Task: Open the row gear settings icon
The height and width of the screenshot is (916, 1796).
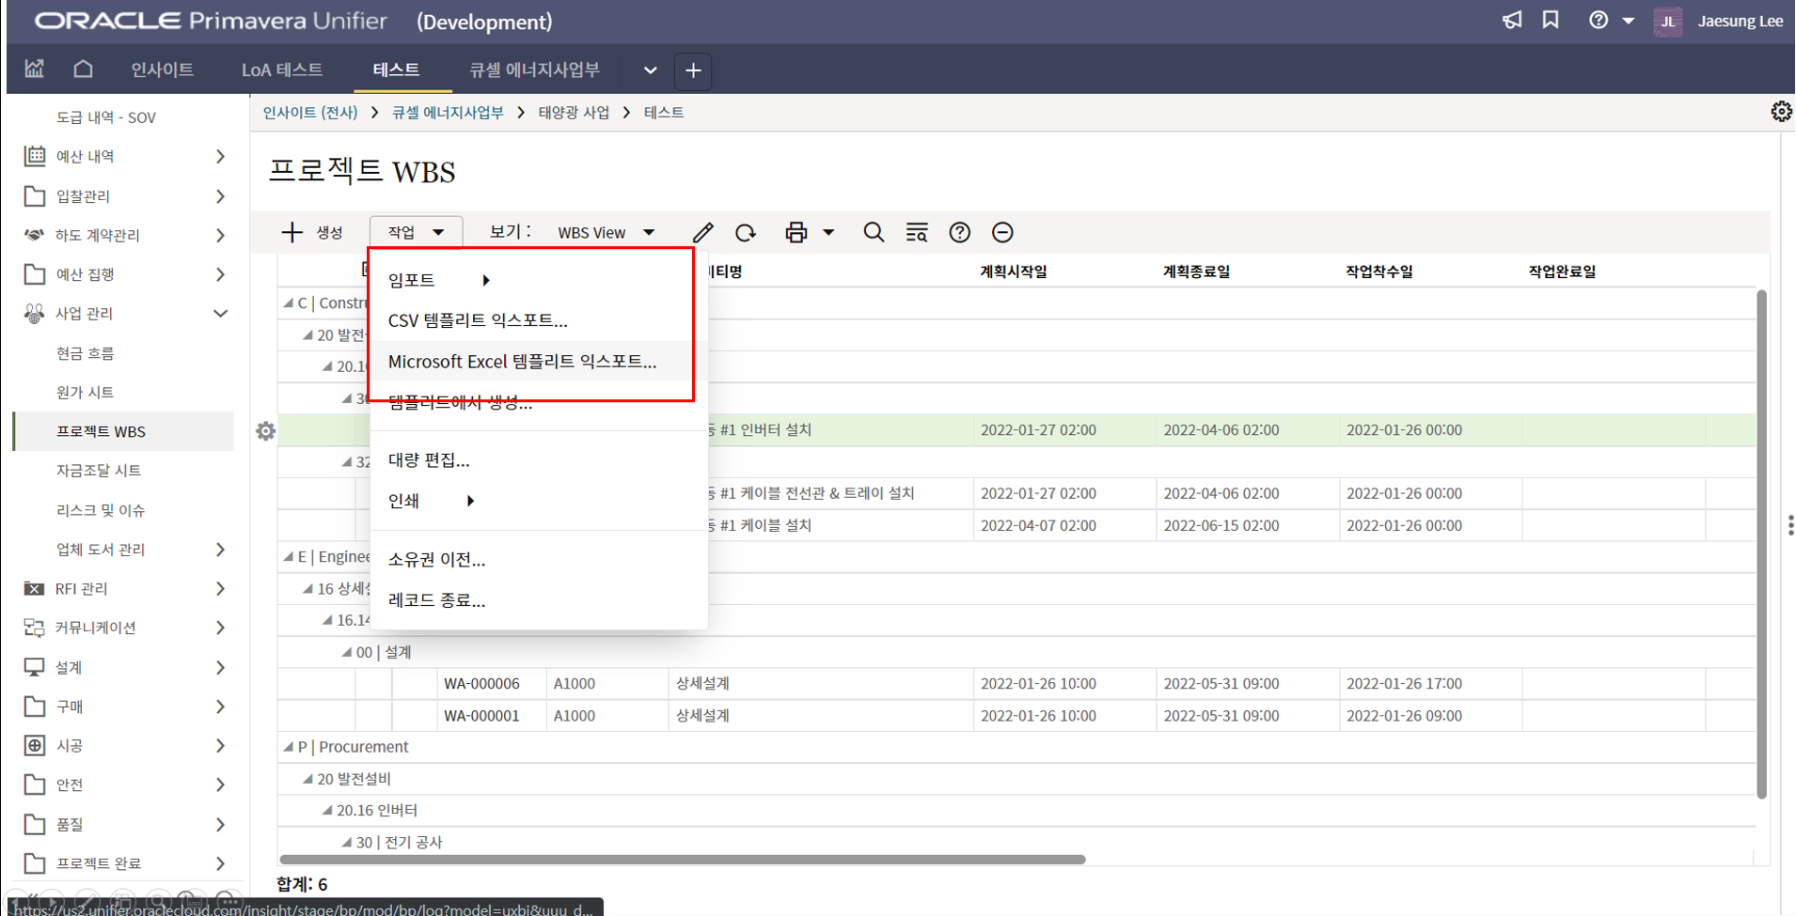Action: [266, 431]
